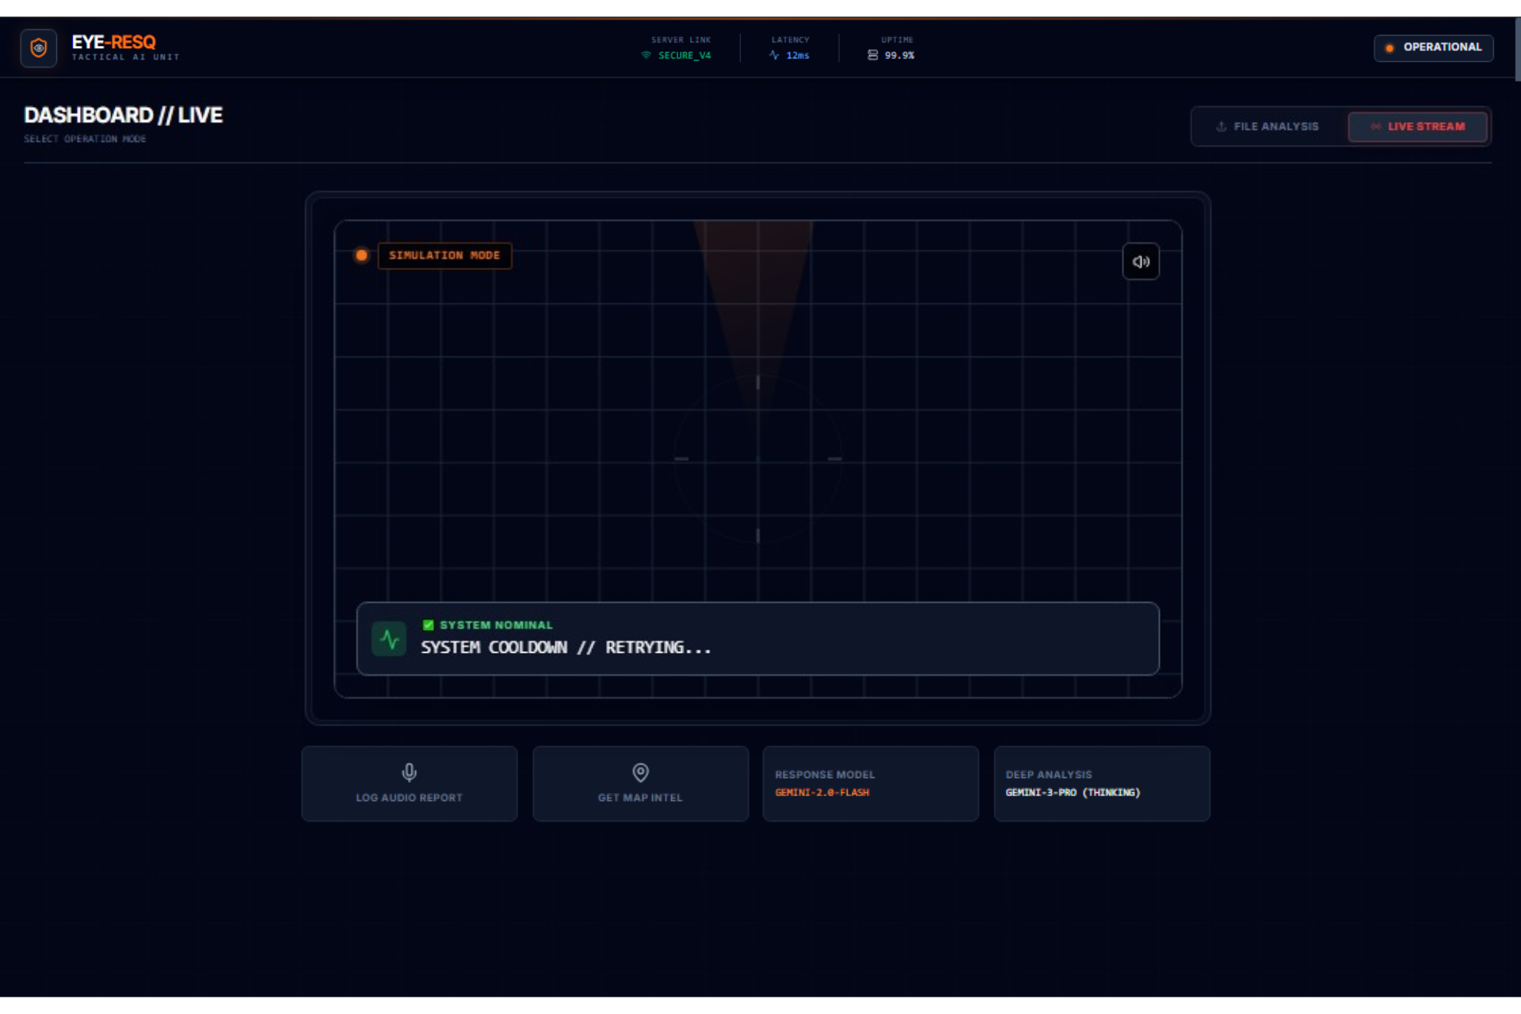Click the server icon next to 99.9%

[x=872, y=55]
